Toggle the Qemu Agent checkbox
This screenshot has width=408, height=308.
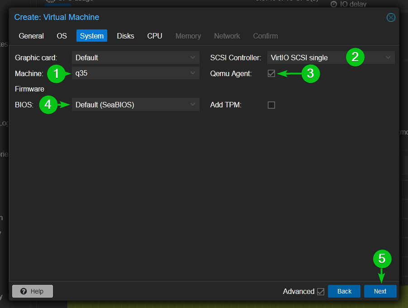271,73
